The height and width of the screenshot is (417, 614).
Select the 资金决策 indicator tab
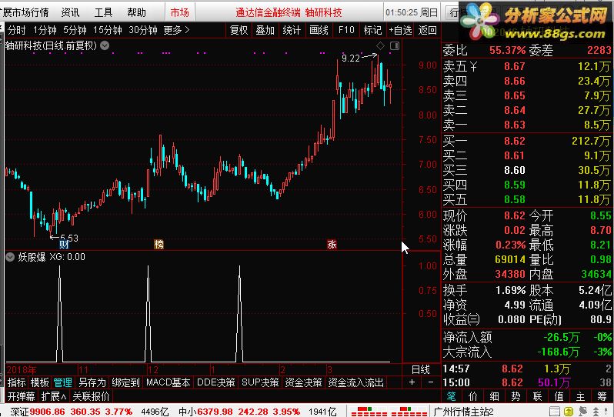303,382
